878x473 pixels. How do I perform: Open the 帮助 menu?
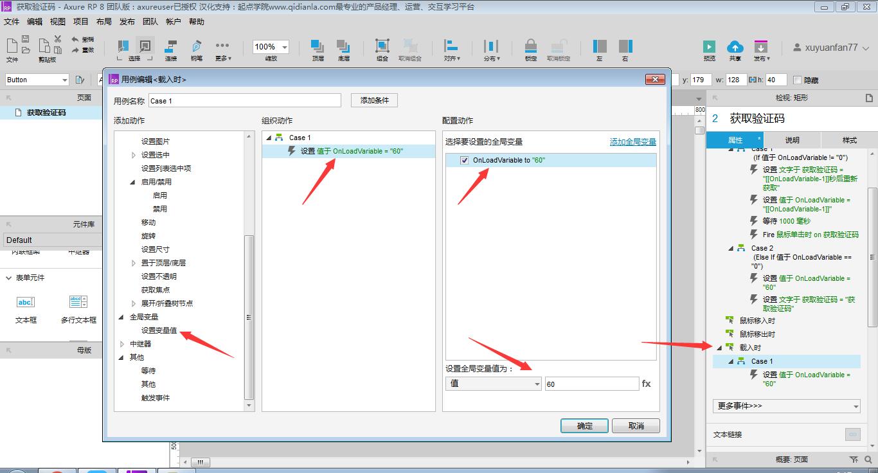pyautogui.click(x=197, y=22)
